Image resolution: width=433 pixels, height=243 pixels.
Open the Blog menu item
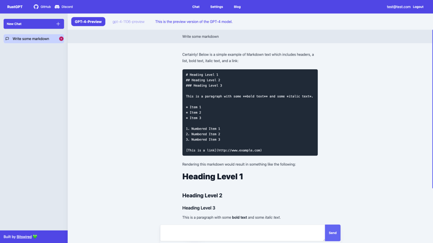click(237, 7)
